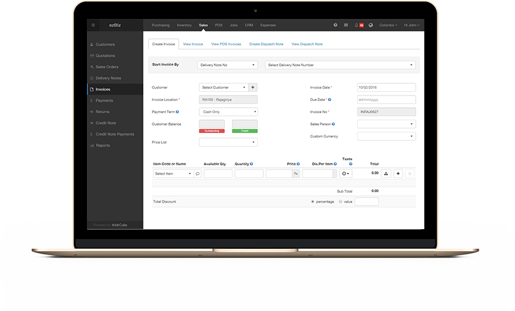This screenshot has height=311, width=515.
Task: Open Payments from the sidebar
Action: point(115,100)
